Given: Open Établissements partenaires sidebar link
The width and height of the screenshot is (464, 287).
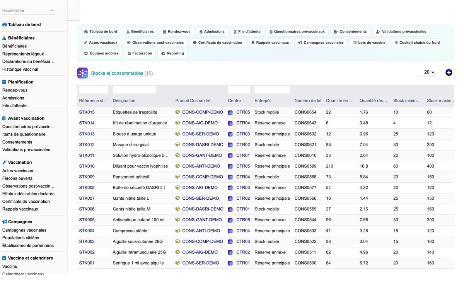Looking at the screenshot, I should coord(28,246).
